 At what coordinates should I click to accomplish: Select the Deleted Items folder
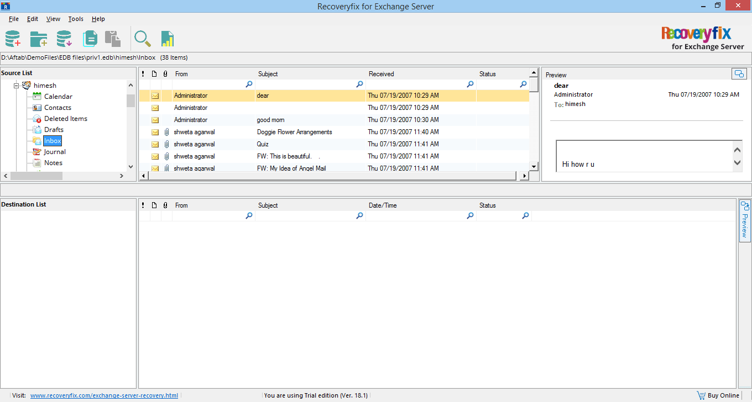(66, 118)
